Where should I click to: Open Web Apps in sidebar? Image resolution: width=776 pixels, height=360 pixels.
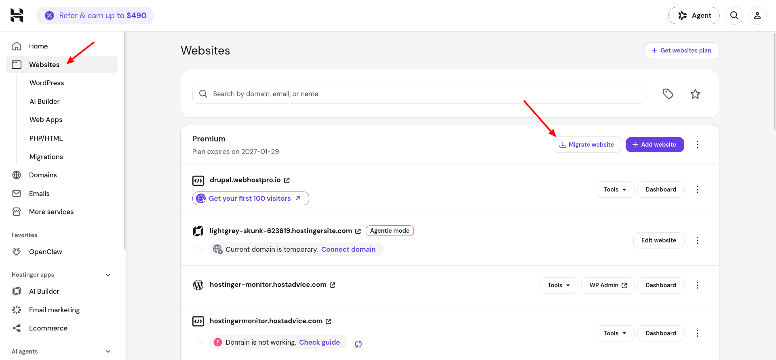coord(46,120)
